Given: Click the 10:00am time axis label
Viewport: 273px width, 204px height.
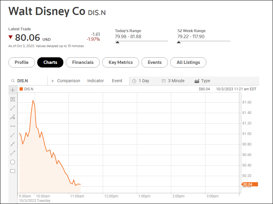Looking at the screenshot, I should 43,196.
